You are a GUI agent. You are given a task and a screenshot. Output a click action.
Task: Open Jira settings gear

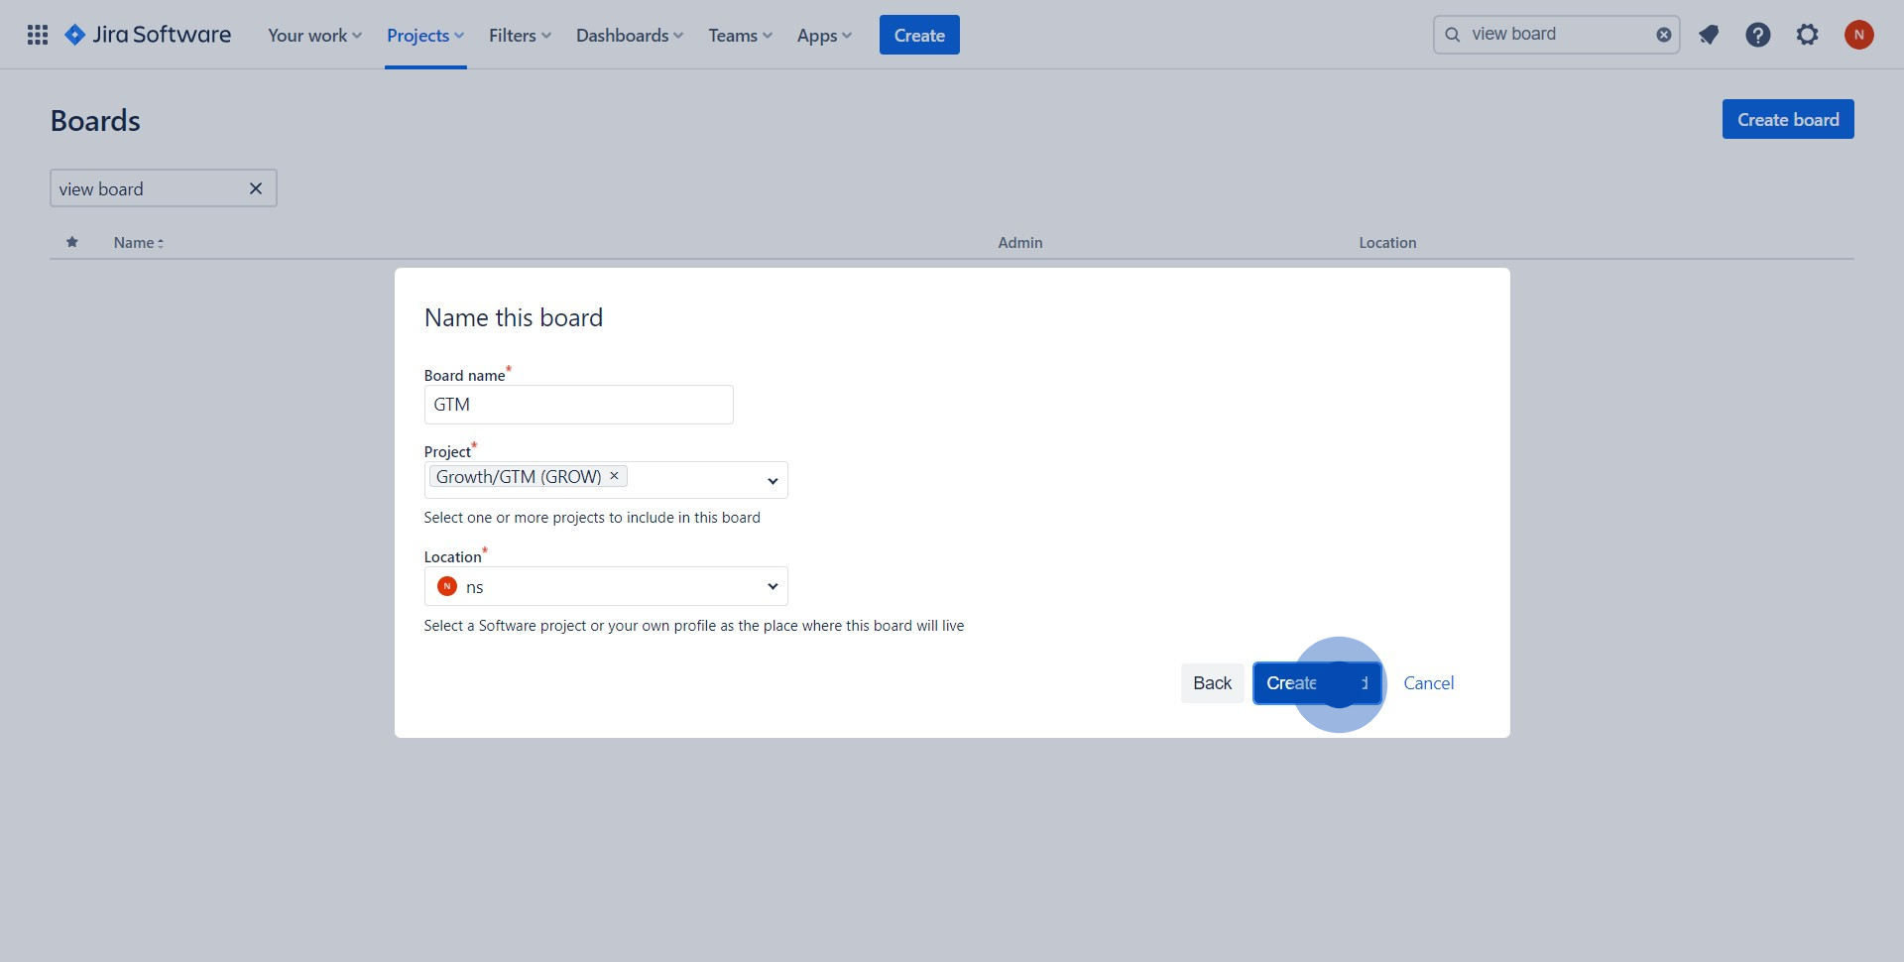pyautogui.click(x=1807, y=34)
